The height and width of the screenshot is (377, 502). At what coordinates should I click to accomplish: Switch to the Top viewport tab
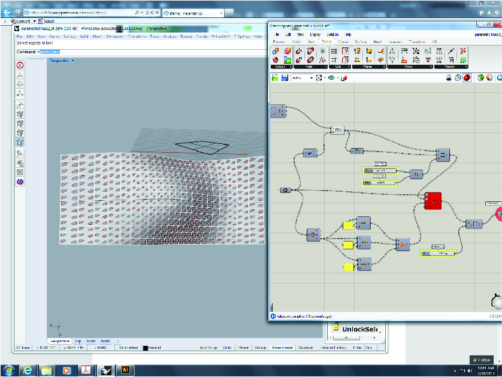click(x=78, y=340)
